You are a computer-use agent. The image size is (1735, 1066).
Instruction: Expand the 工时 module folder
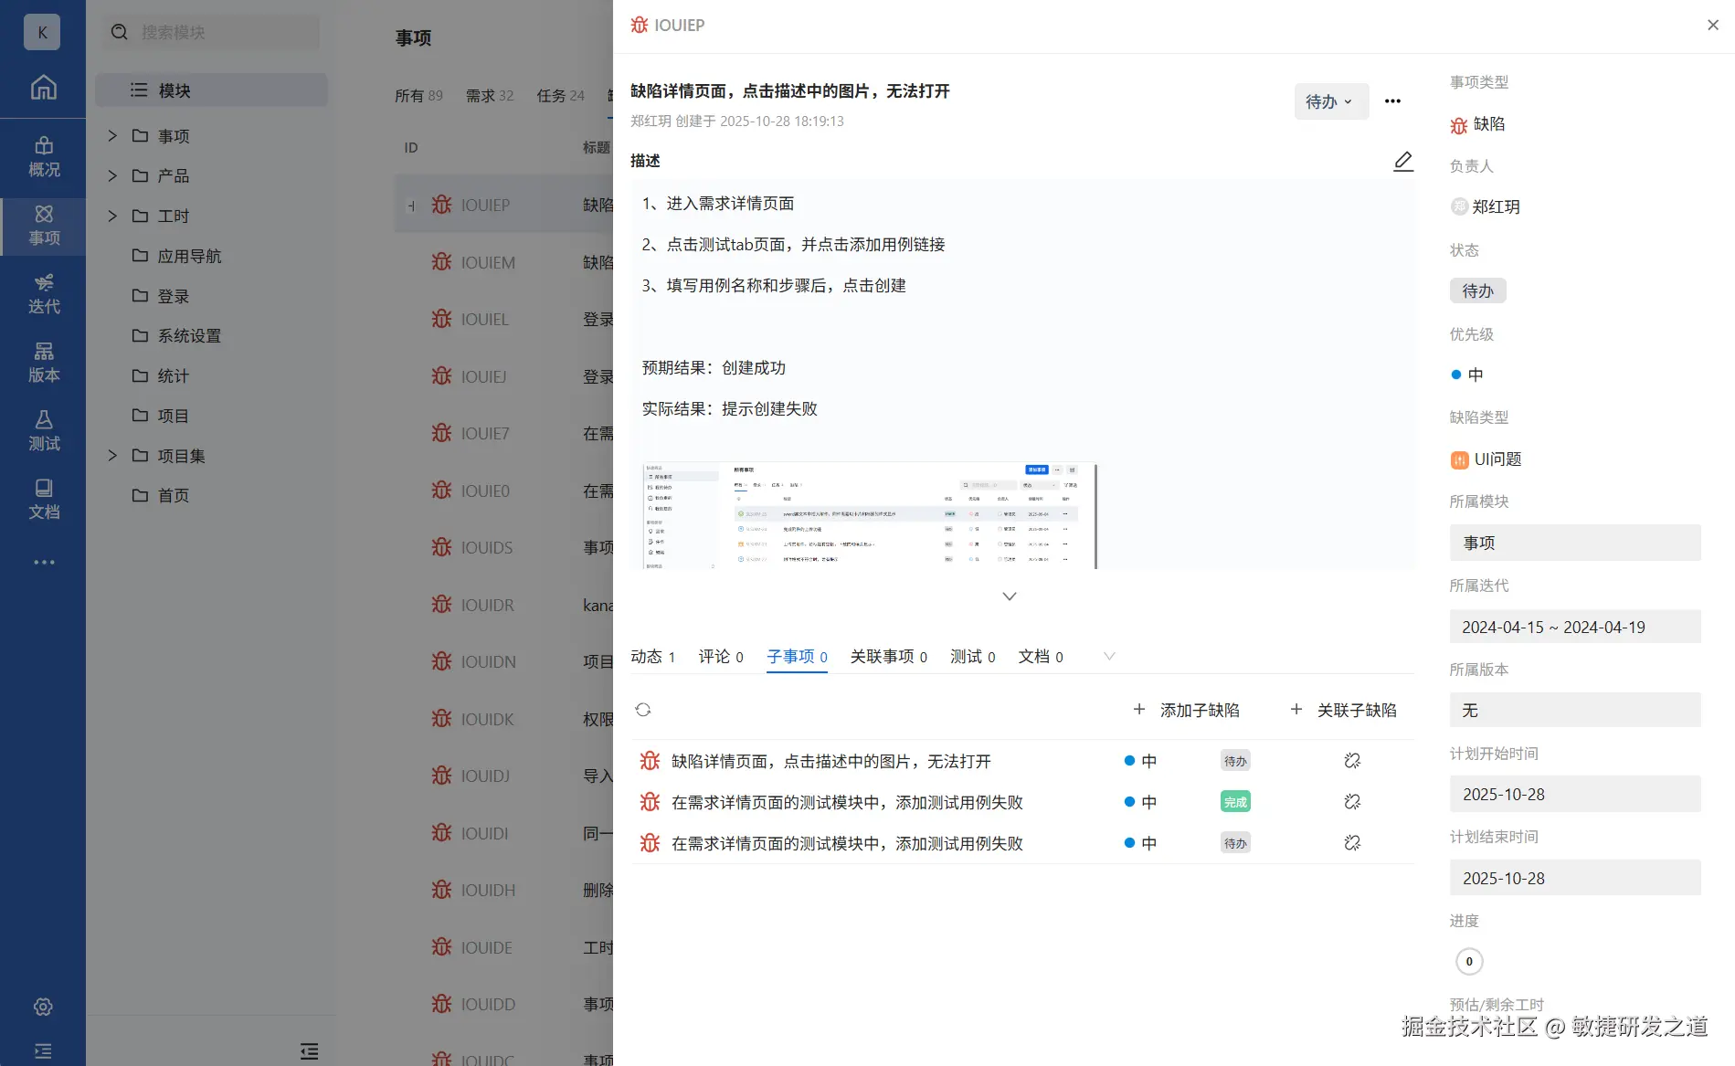[x=112, y=216]
